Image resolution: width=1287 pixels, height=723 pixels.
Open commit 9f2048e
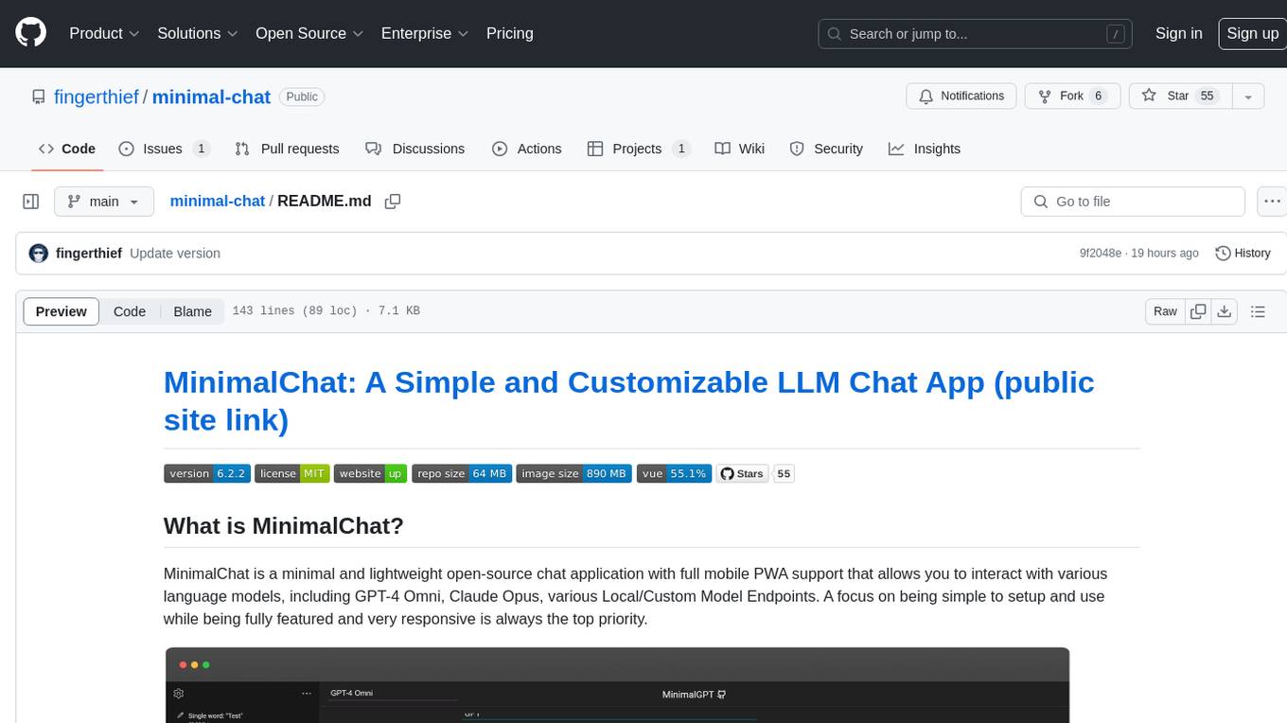coord(1100,254)
